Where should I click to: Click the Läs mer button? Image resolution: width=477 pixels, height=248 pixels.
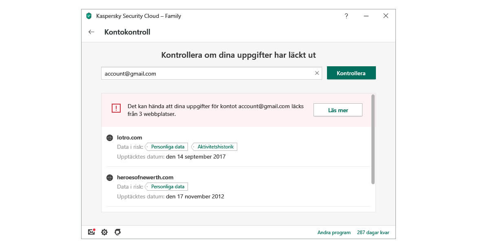[338, 110]
